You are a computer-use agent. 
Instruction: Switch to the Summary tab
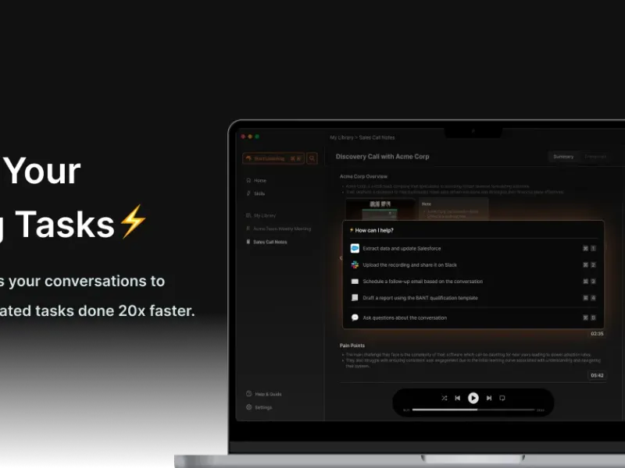563,156
